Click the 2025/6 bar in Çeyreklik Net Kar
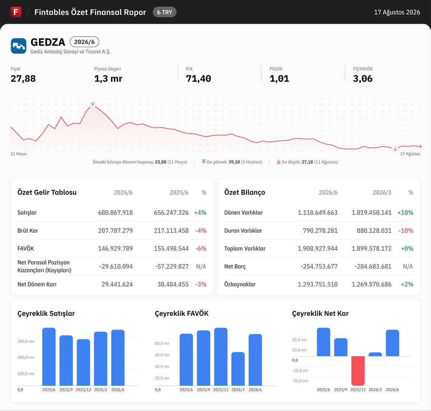 pyautogui.click(x=324, y=342)
